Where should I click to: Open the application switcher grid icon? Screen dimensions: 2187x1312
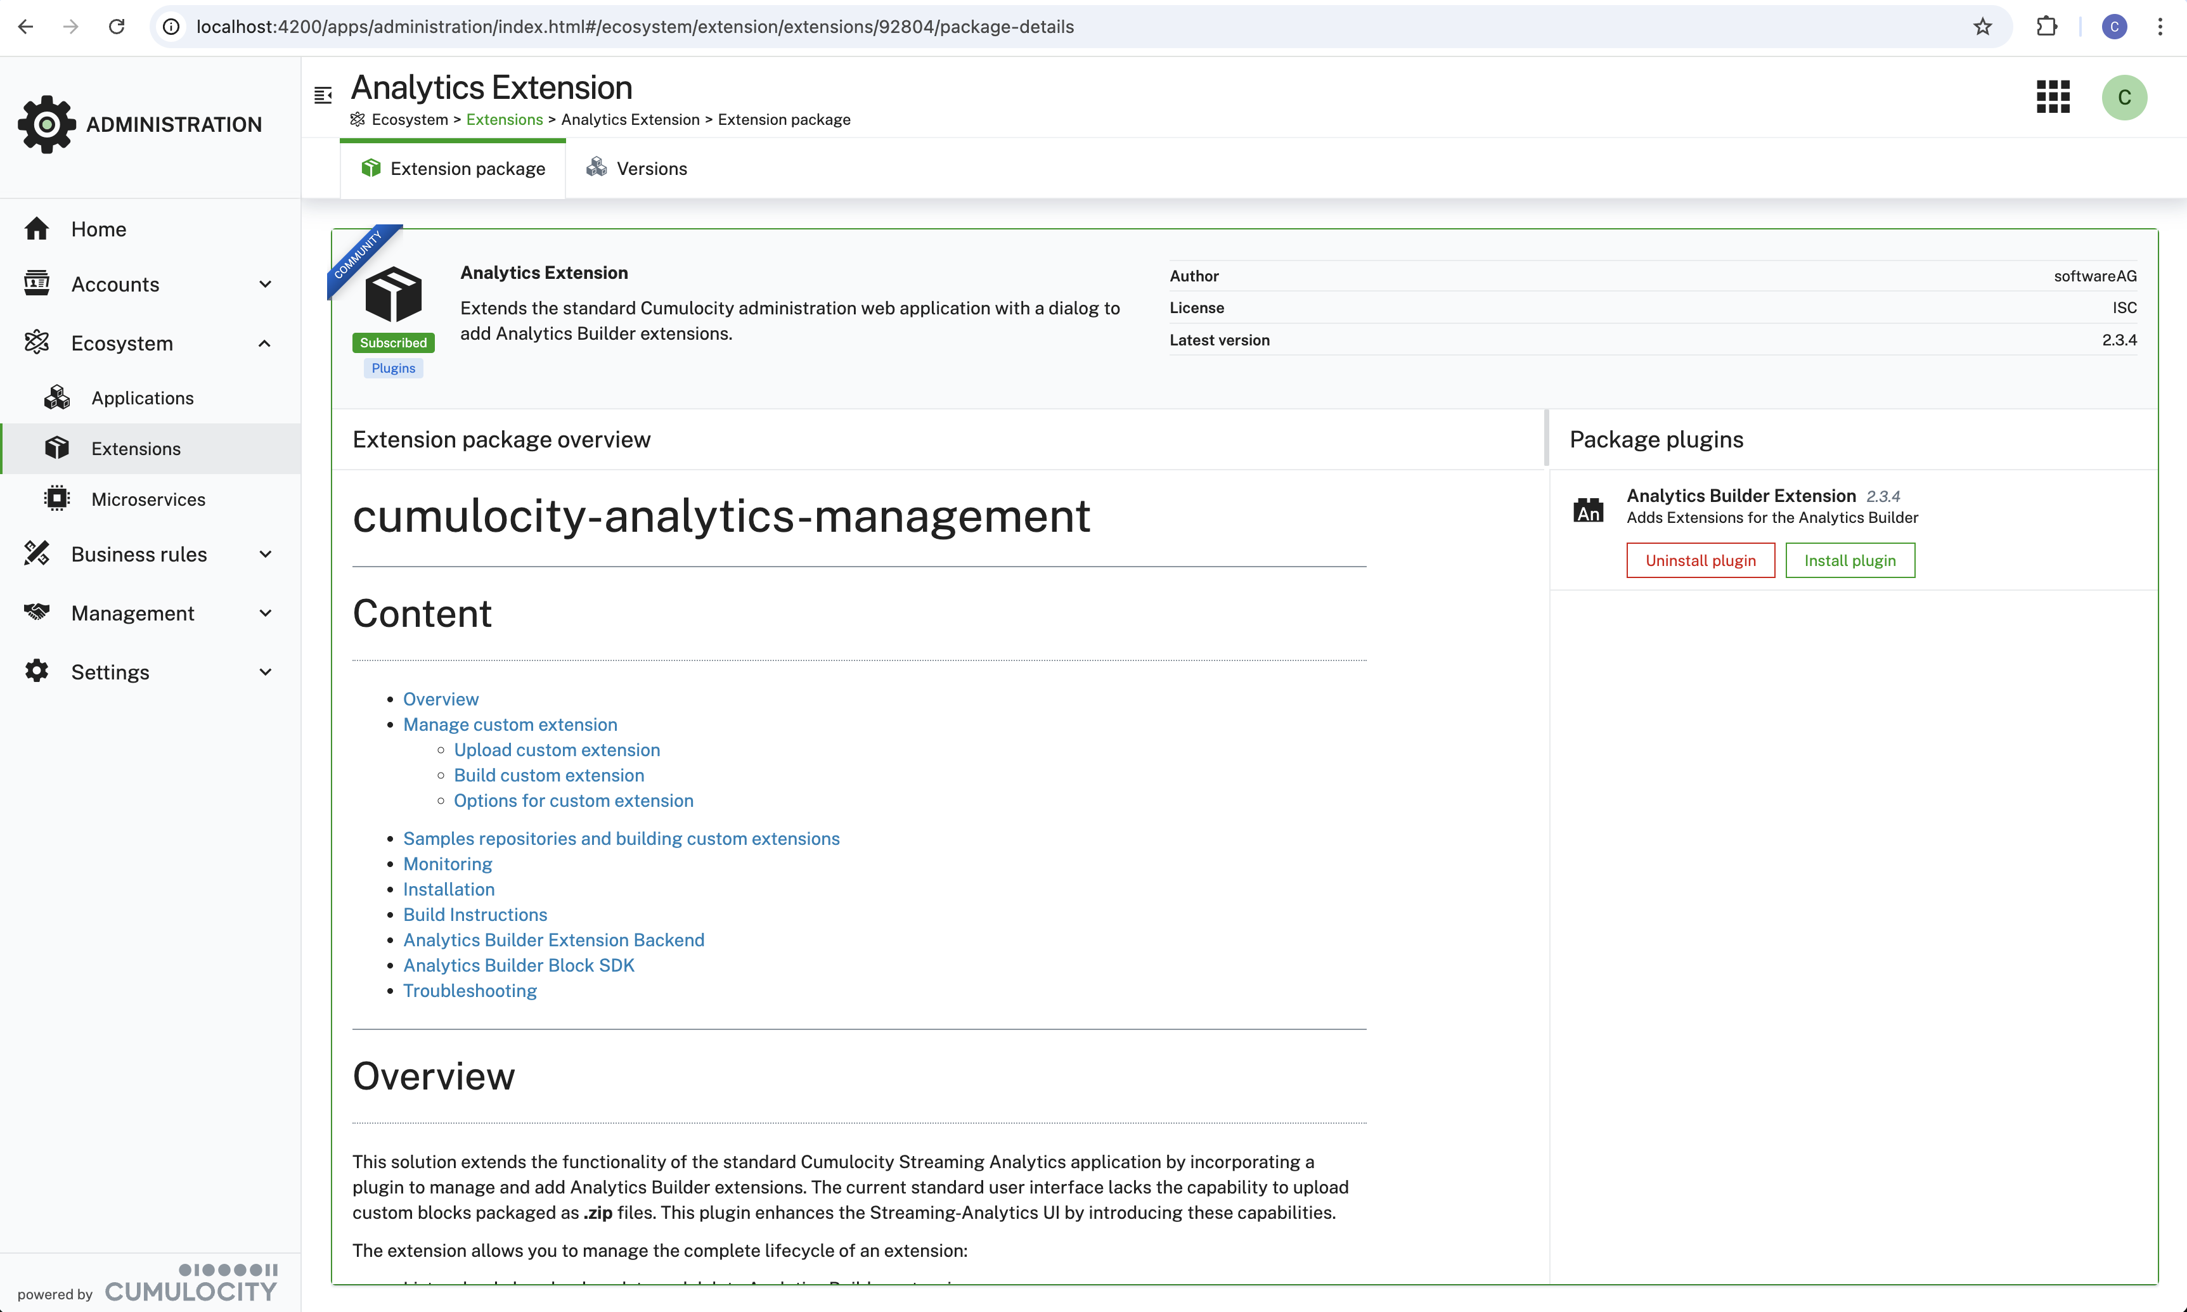(x=2053, y=97)
